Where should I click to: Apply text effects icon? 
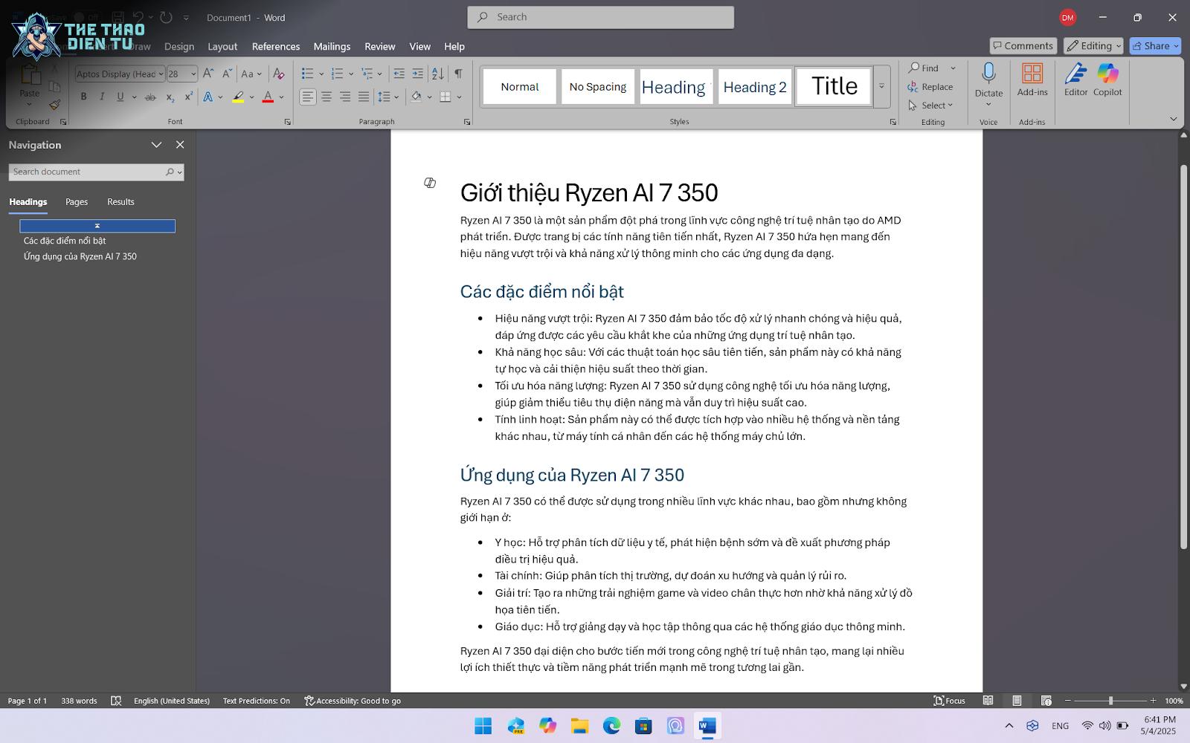pos(208,97)
